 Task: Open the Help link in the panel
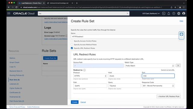coord(181,21)
